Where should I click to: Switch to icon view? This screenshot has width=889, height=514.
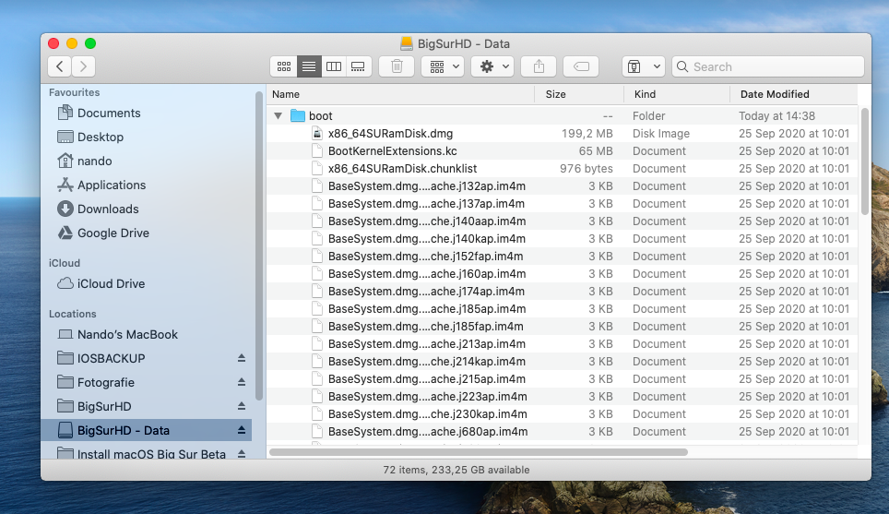point(284,66)
